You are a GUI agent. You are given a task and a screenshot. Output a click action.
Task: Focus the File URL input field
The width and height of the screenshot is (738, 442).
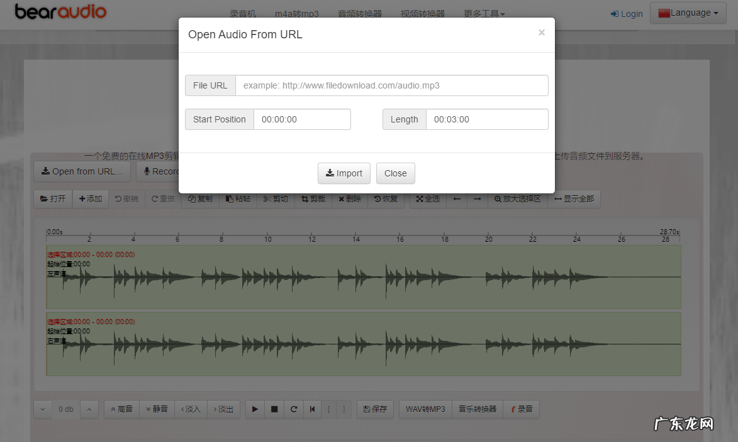click(391, 85)
